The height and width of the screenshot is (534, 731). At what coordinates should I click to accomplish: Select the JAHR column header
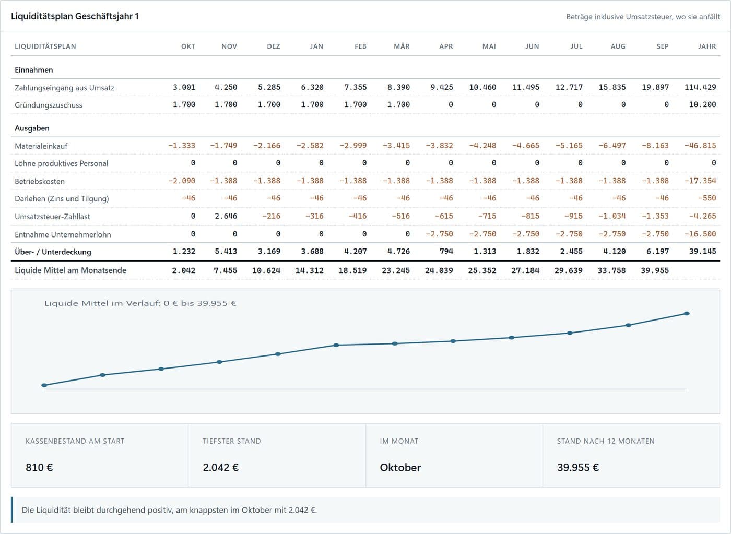(707, 46)
